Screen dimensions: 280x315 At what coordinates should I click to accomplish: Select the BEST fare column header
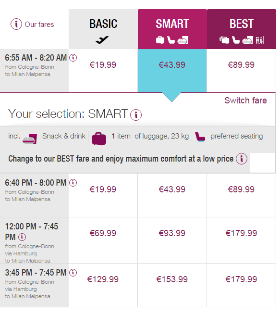[242, 29]
